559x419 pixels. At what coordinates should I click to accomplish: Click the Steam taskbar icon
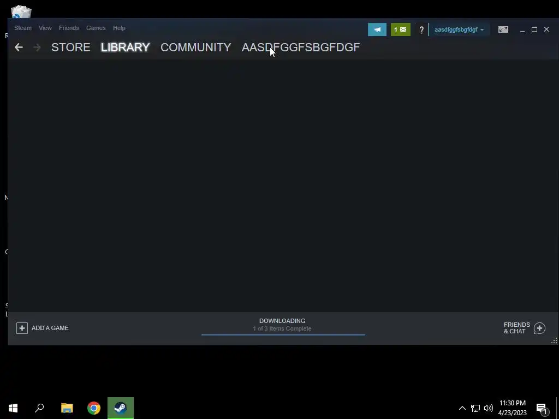[121, 408]
